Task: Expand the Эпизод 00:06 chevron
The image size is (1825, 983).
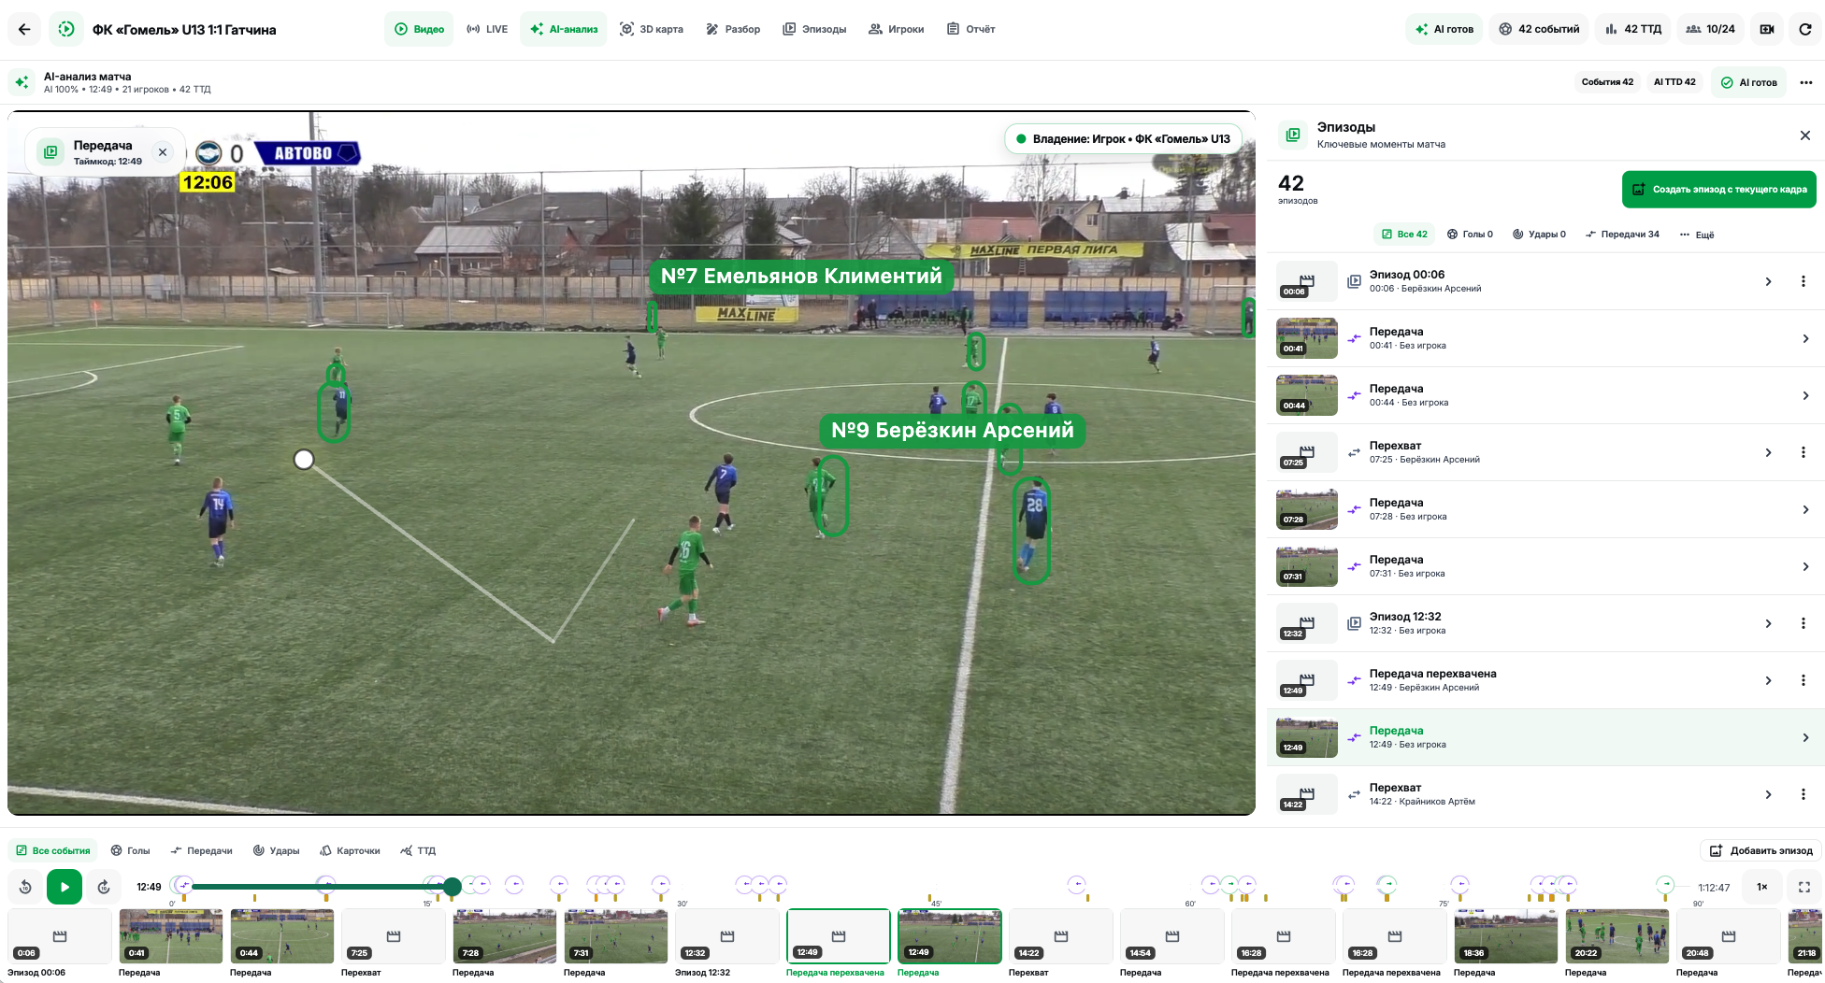Action: 1768,281
